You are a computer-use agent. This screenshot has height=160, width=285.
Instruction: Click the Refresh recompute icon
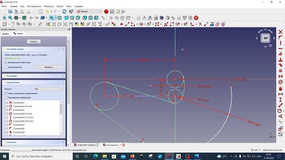[64, 12]
